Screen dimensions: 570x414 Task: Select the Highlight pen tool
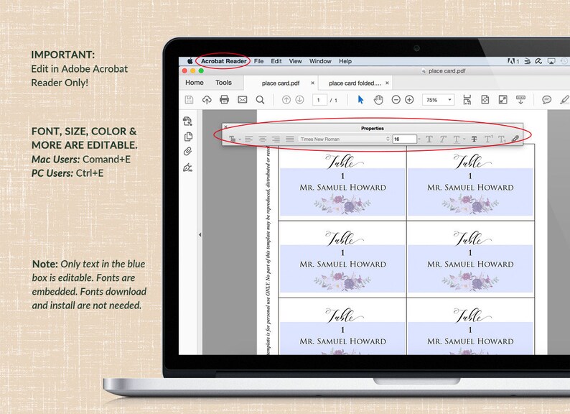[564, 100]
